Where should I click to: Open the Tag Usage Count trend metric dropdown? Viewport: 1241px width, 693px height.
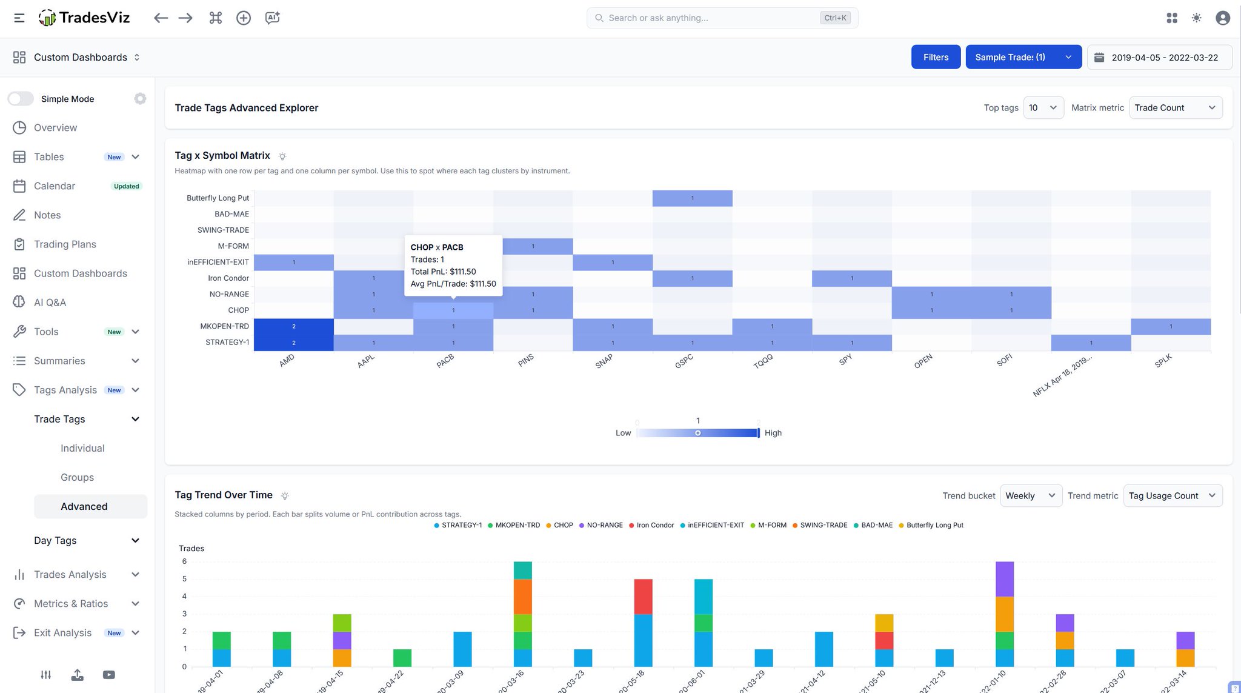click(x=1173, y=496)
